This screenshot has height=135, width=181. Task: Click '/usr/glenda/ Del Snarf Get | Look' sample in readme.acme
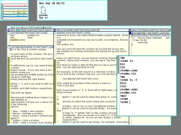(x=80, y=79)
